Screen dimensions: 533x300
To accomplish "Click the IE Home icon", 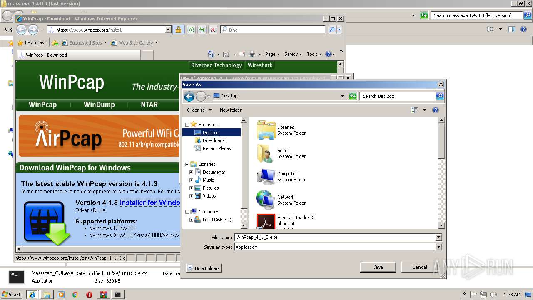I will [x=211, y=54].
